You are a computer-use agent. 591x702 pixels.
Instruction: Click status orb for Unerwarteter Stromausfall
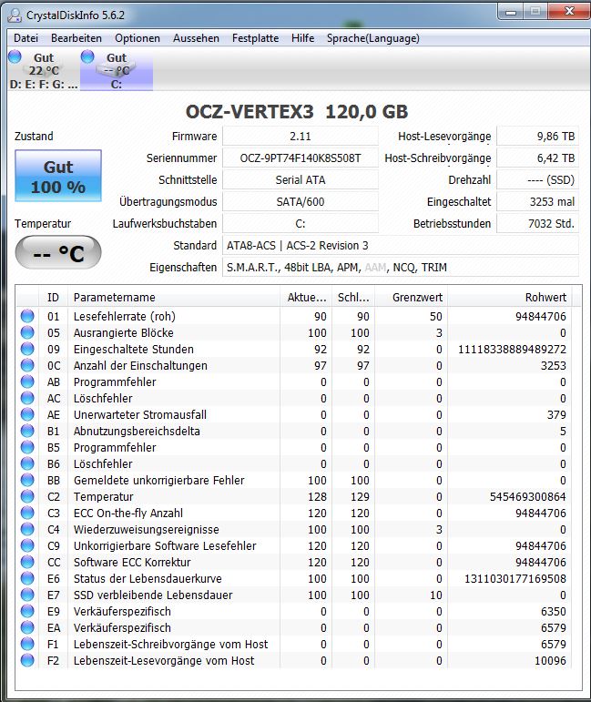click(x=27, y=414)
